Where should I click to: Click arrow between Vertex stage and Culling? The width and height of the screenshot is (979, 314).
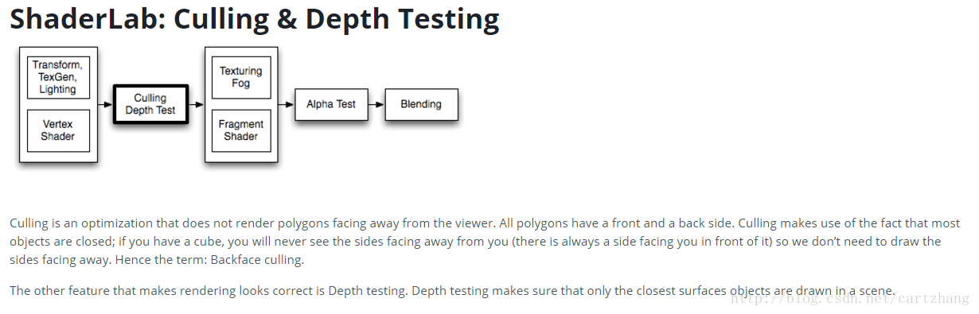click(105, 104)
